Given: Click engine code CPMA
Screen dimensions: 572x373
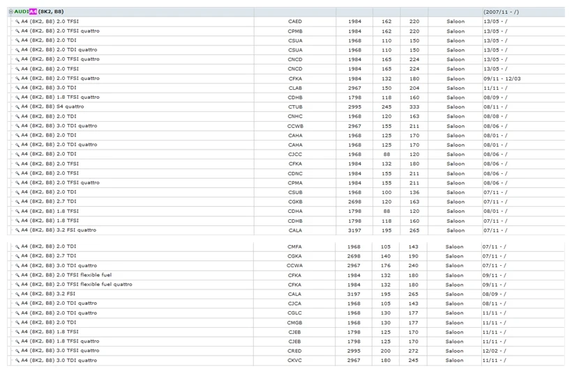Looking at the screenshot, I should (x=295, y=183).
